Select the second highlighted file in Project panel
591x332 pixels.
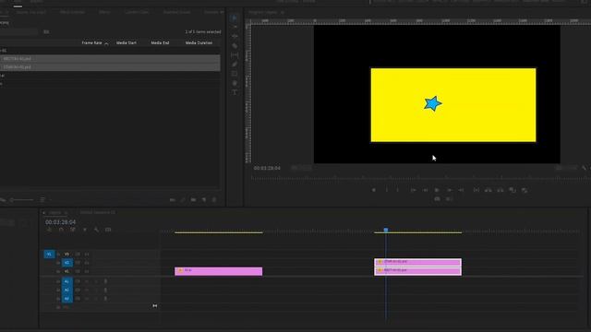110,67
